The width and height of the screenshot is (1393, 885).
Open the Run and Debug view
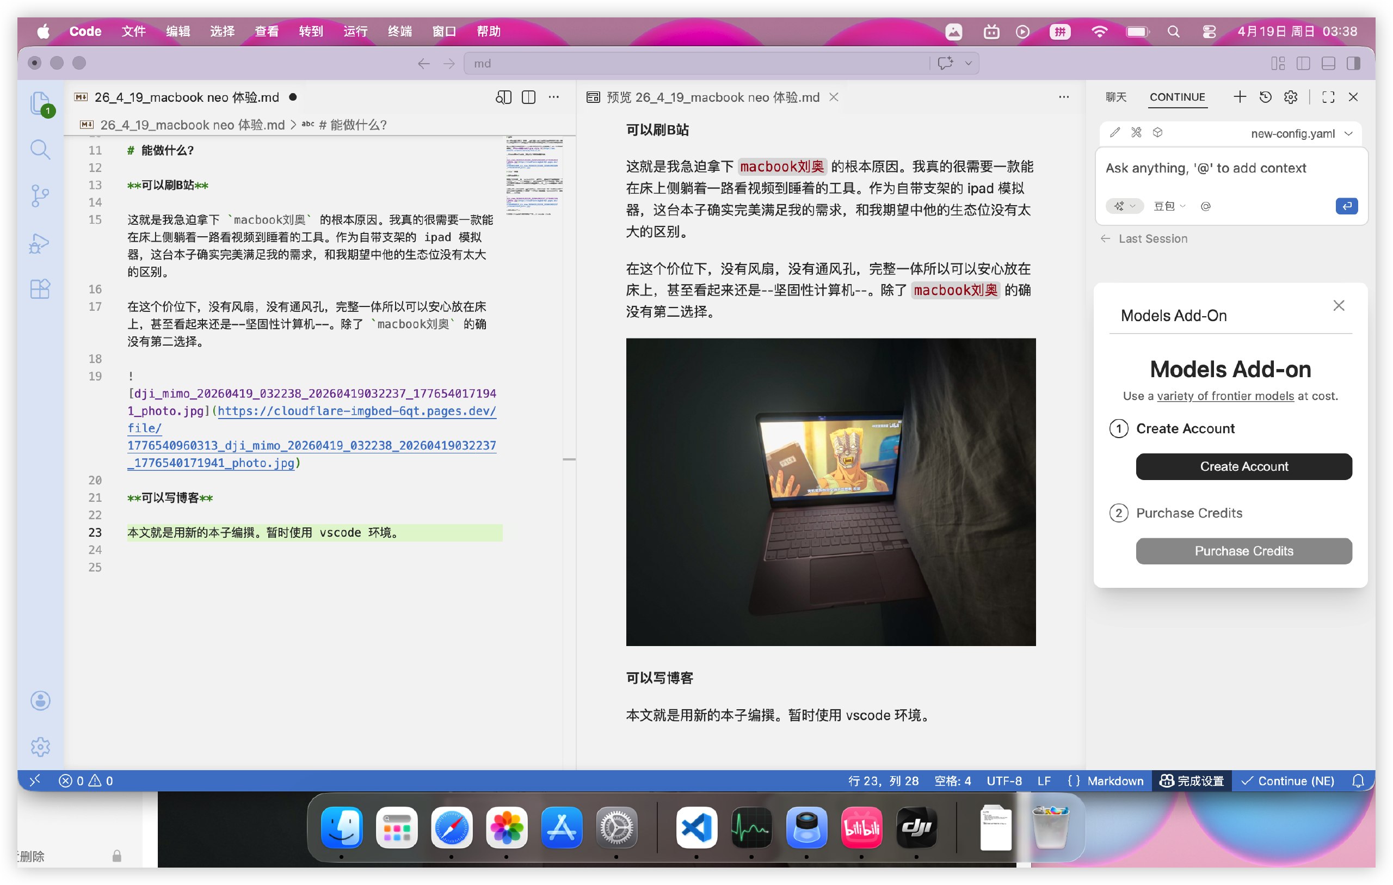[40, 243]
